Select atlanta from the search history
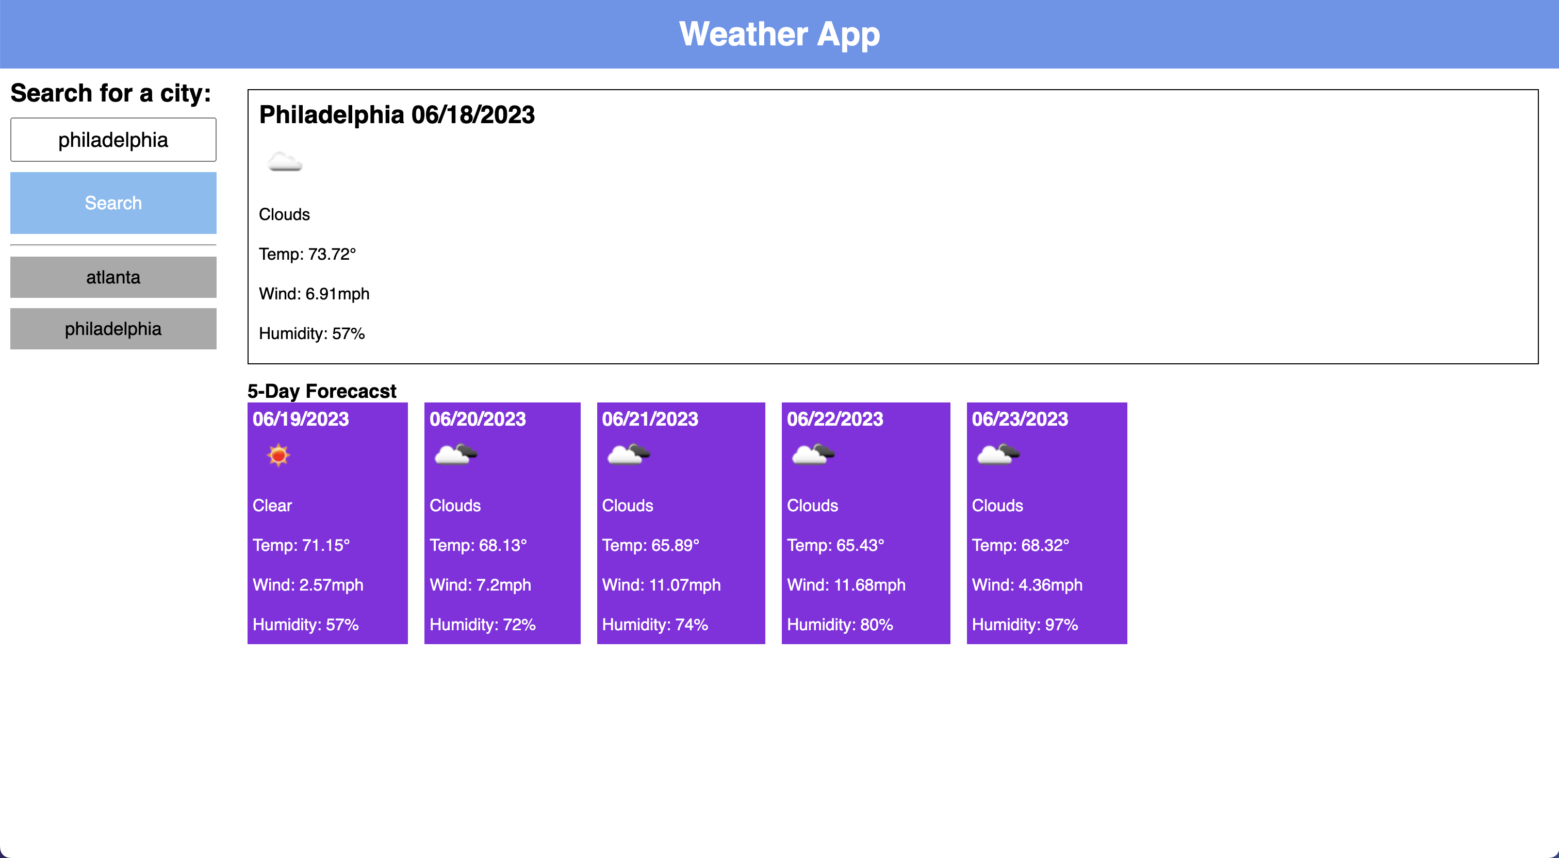Image resolution: width=1559 pixels, height=858 pixels. pyautogui.click(x=113, y=277)
